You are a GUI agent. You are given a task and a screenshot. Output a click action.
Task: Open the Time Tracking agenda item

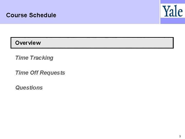point(34,58)
